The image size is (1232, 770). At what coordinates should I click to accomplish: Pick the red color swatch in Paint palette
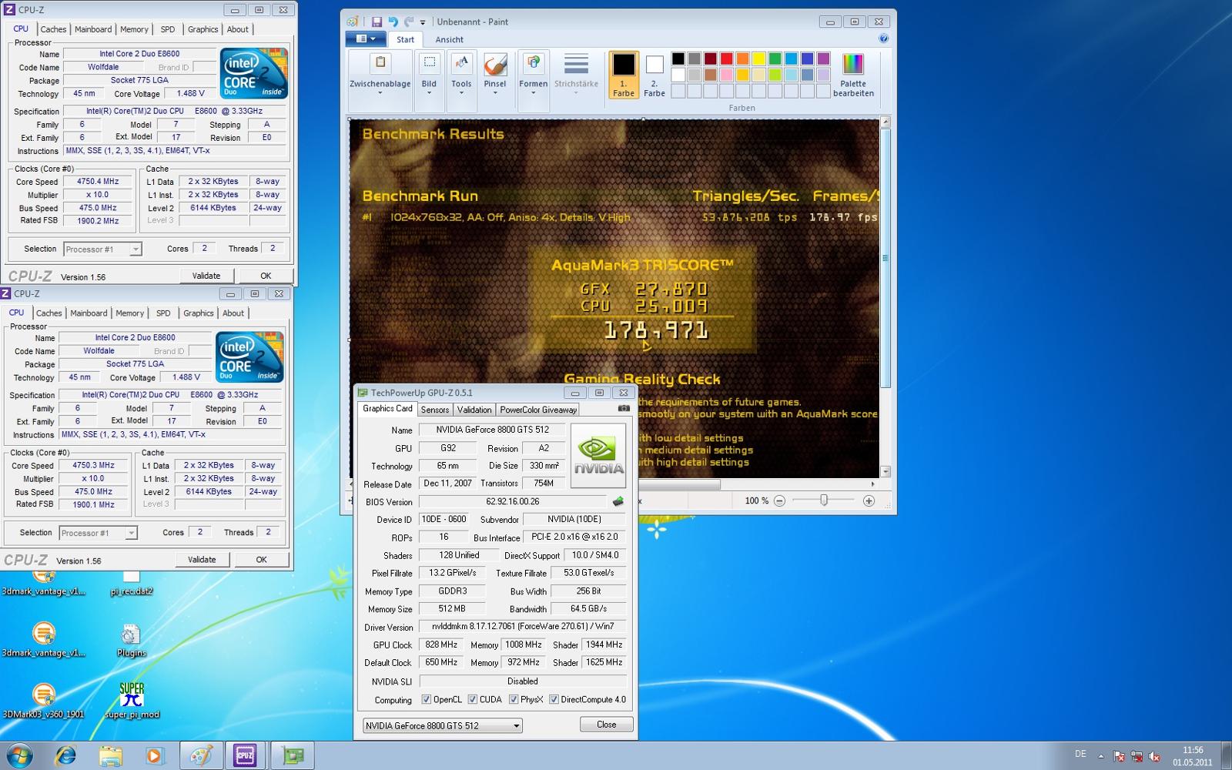[x=726, y=59]
